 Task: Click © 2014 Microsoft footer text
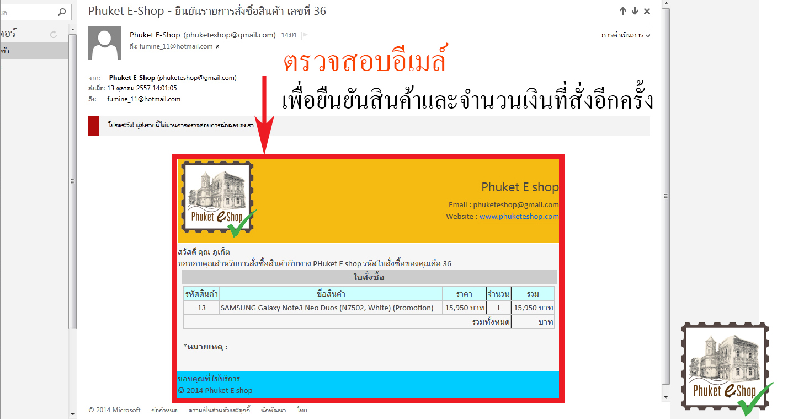(x=115, y=410)
